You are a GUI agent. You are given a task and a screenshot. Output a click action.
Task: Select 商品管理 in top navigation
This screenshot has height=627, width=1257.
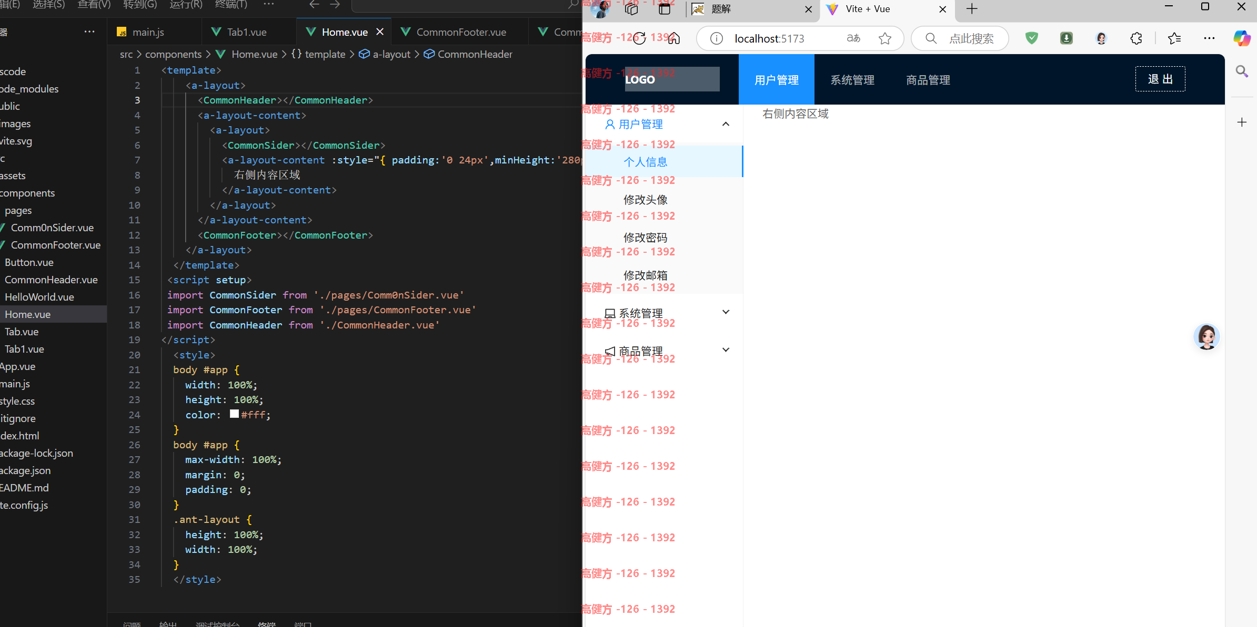[x=928, y=80]
